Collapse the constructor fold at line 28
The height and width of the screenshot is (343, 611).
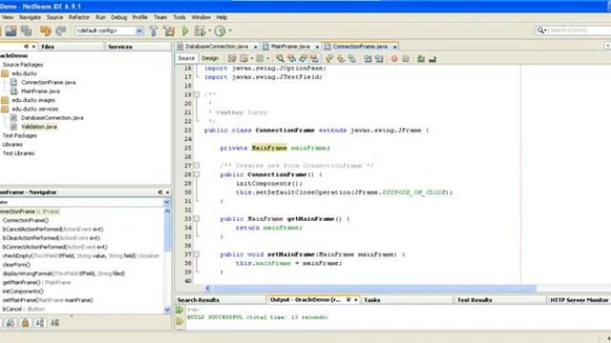(x=197, y=174)
